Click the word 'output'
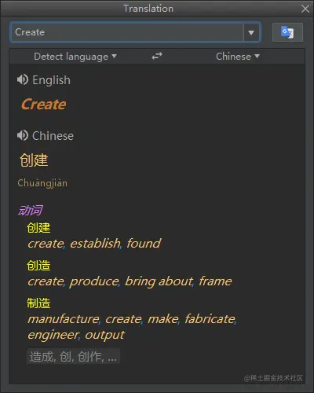The image size is (314, 393). [x=105, y=335]
